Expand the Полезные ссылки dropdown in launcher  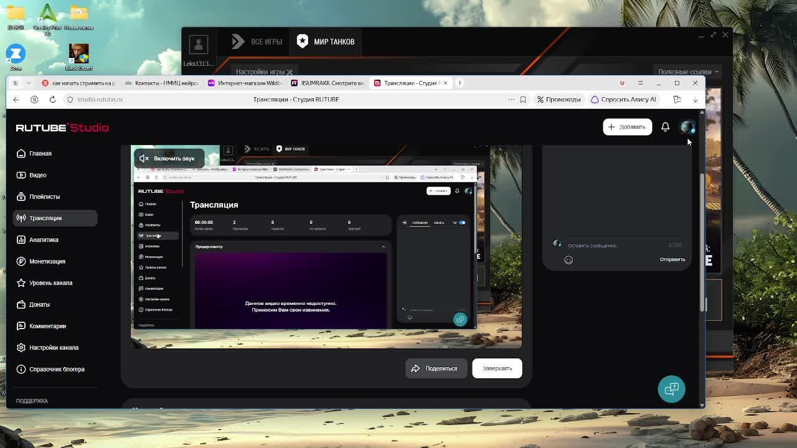[688, 72]
